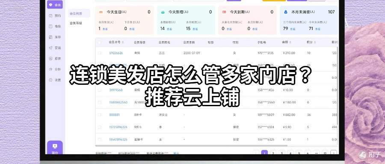Viewport: 385px width, 164px height.
Task: Click the person icon on 本月未消费 card
Action: (286, 12)
